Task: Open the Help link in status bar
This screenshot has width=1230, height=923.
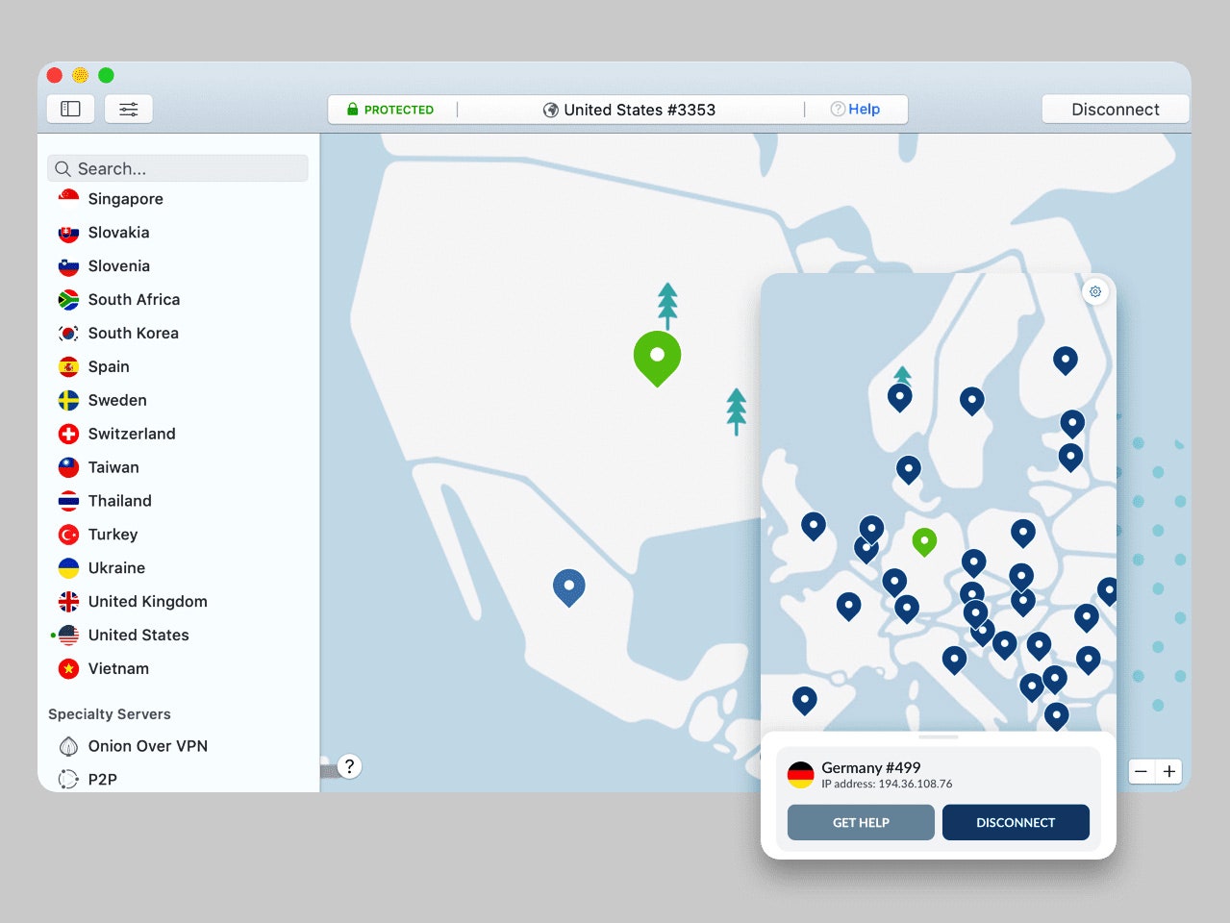Action: click(855, 110)
